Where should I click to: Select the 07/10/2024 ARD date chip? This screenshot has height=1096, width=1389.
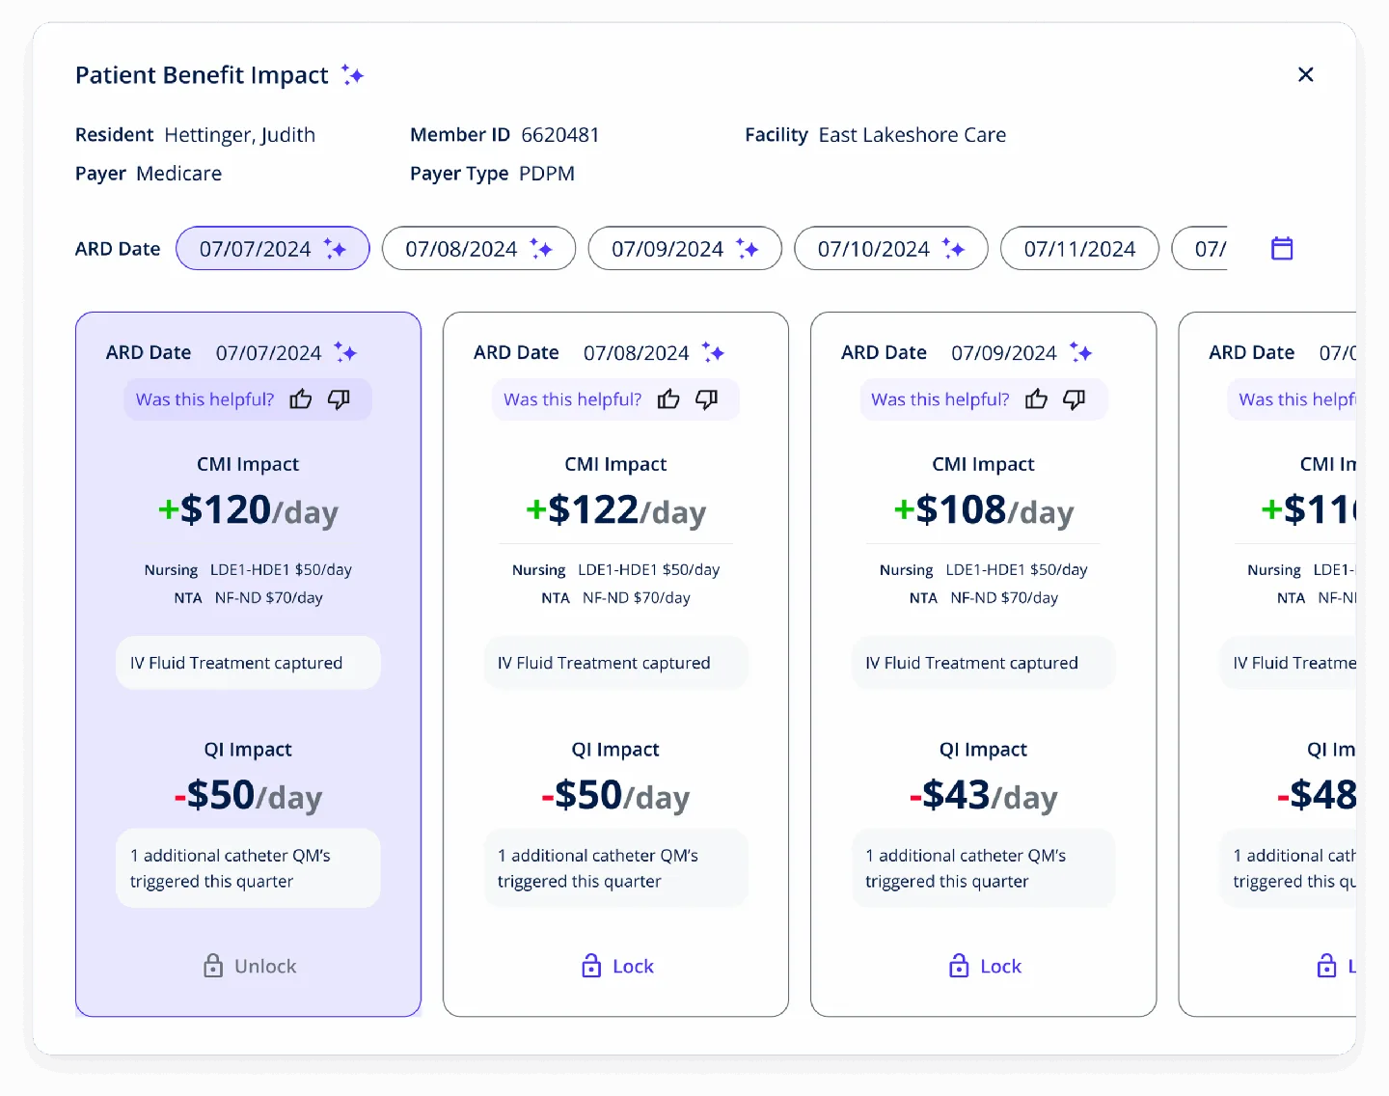point(890,248)
